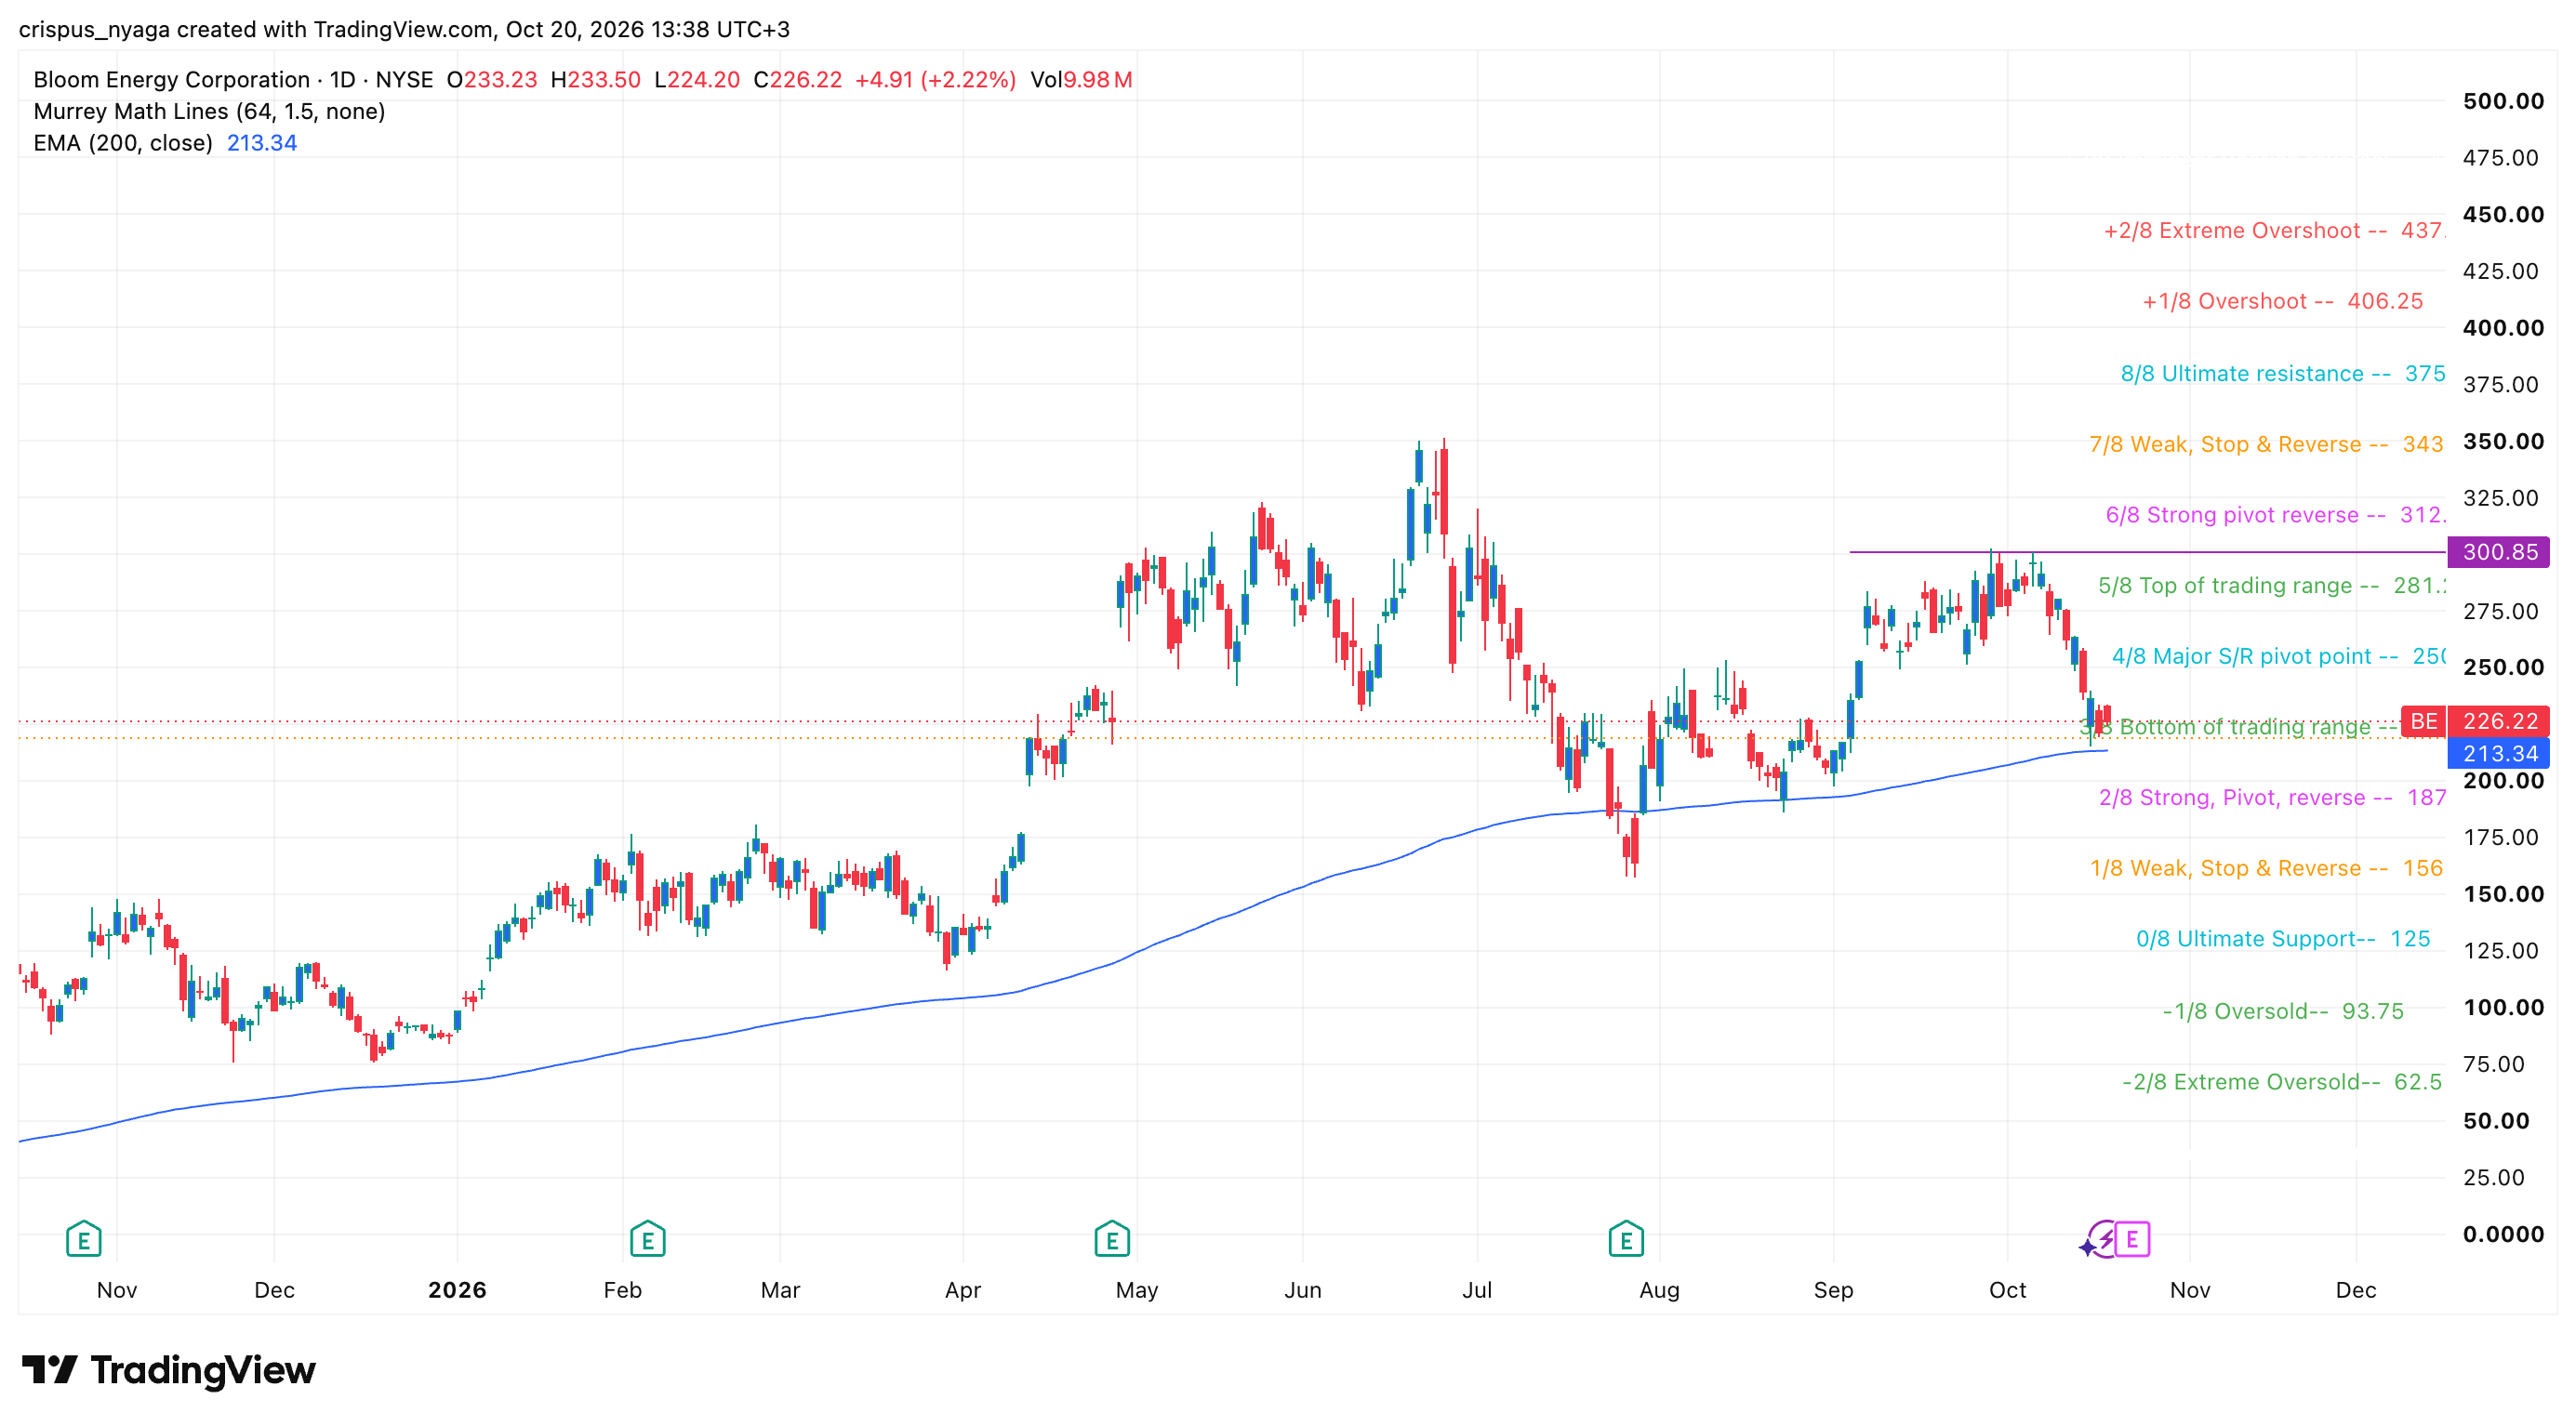Click the February earnings marker icon

coord(648,1239)
